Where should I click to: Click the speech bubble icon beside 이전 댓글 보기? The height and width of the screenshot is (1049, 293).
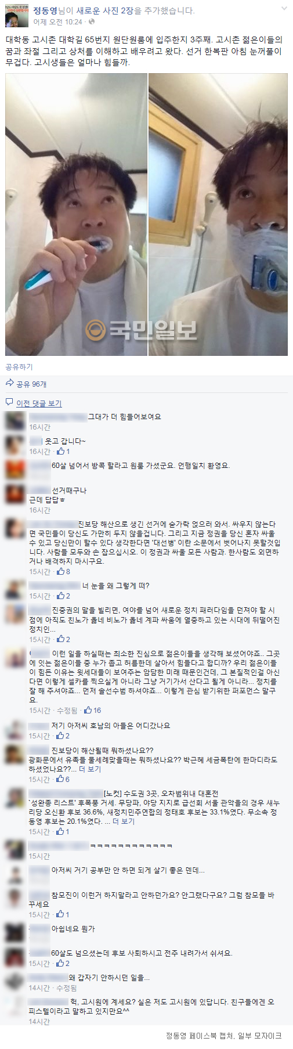coord(9,402)
